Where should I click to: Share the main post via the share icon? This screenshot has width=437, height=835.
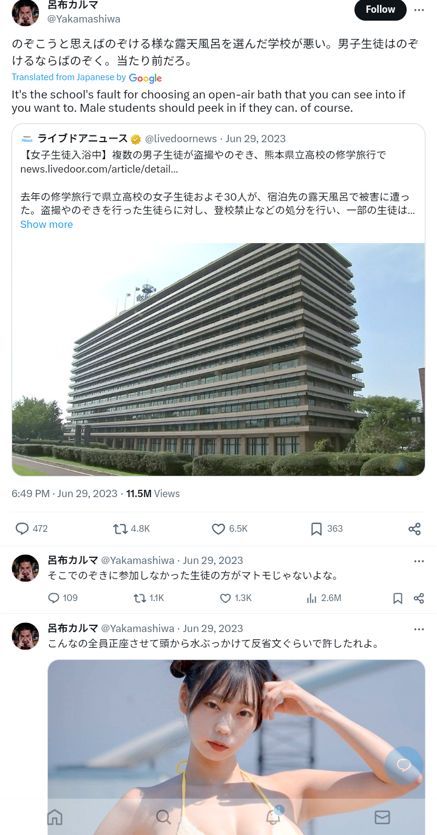(x=415, y=529)
